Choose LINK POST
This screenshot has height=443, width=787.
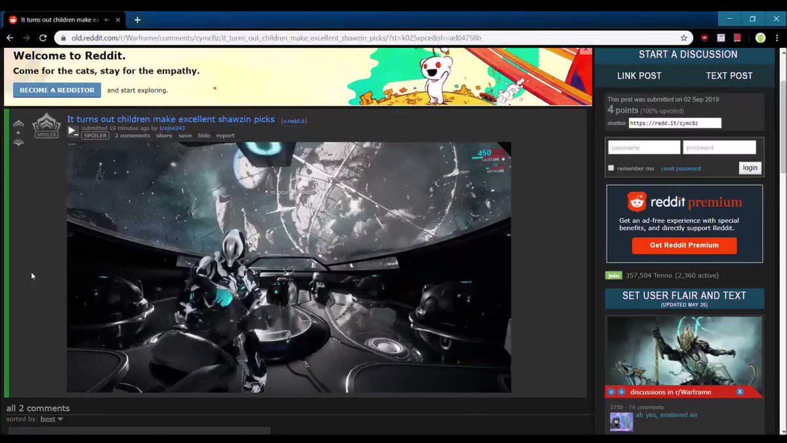tap(639, 75)
